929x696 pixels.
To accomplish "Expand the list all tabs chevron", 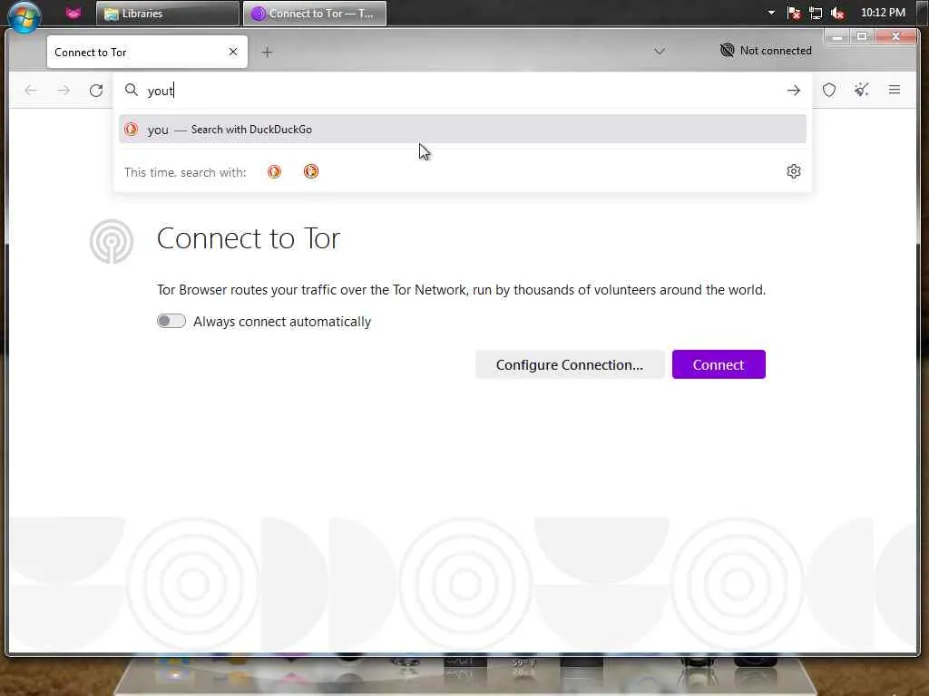I will coord(660,52).
